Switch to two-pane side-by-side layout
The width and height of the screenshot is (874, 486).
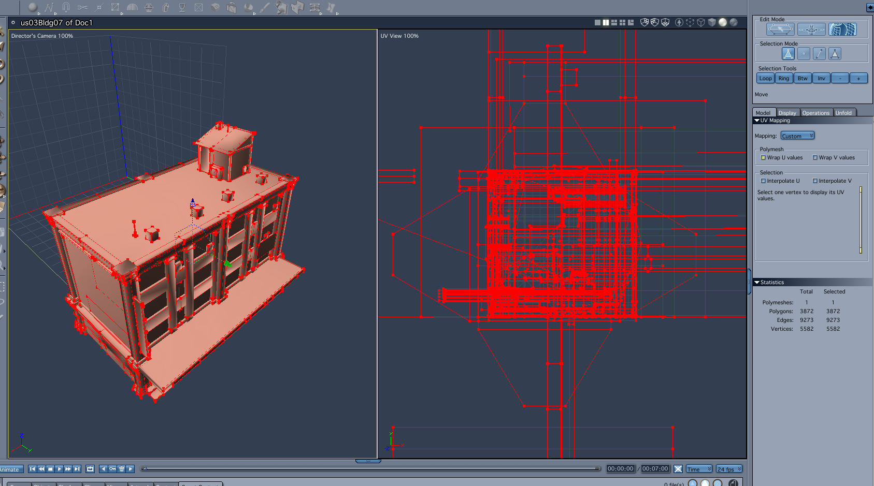(606, 22)
